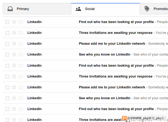Mark first See who you know email important

coord(21,54)
